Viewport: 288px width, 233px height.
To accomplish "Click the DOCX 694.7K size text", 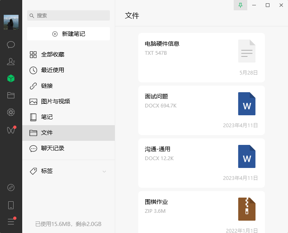I will coord(161,106).
